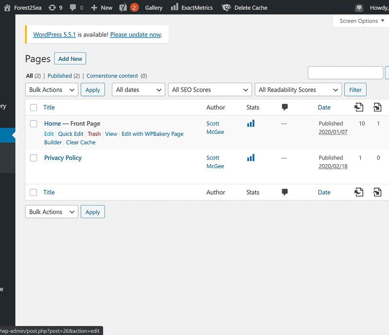Tick the checkbox for Home page row
Viewport: 389px width, 335px height.
pyautogui.click(x=34, y=124)
